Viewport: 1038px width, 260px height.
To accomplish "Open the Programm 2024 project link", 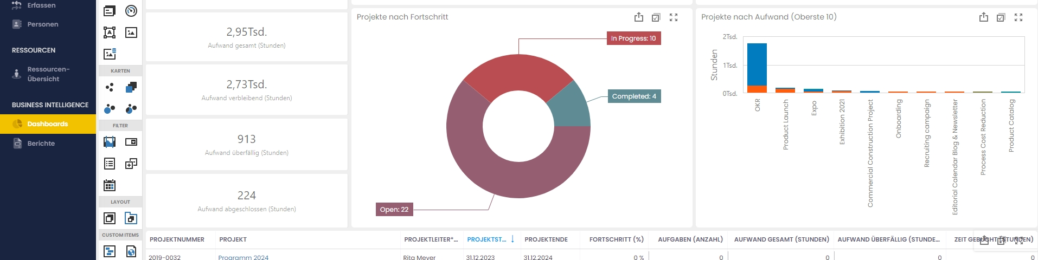I will [x=243, y=257].
